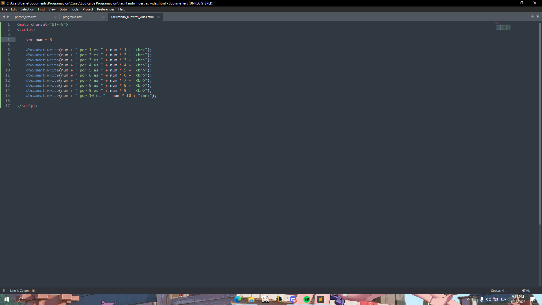Click the meta charset="UTF-8" line
Screen dimensions: 542x305
tap(42, 25)
